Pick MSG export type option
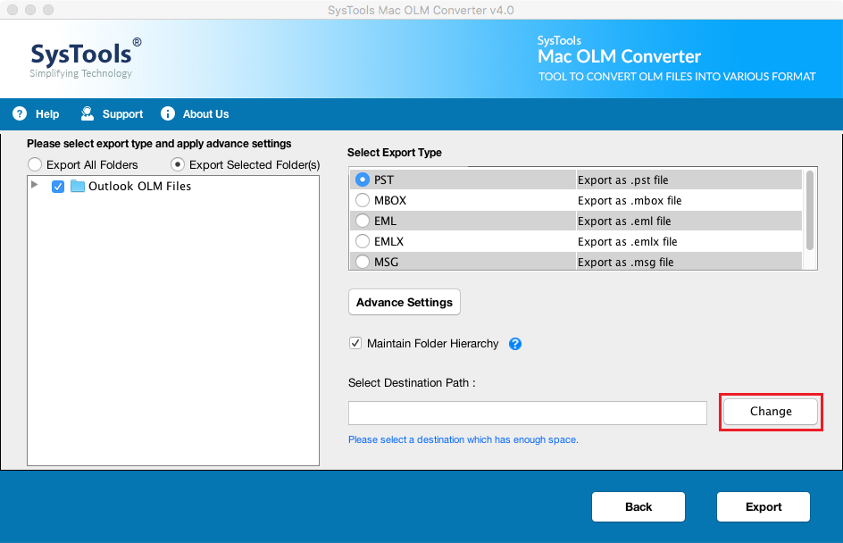This screenshot has width=843, height=543. (363, 262)
